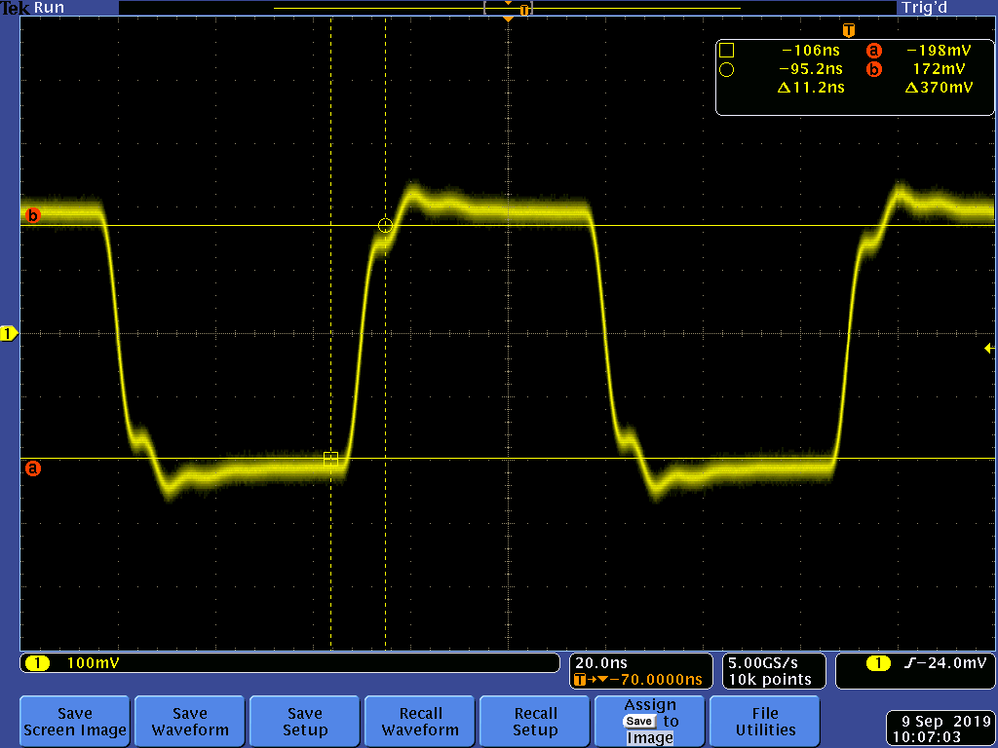Click the record view bar at top

click(x=507, y=8)
